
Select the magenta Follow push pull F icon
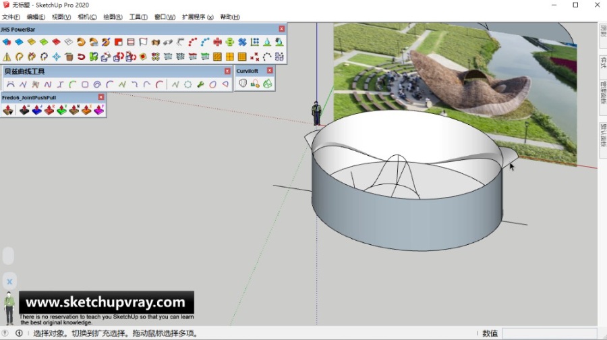coord(98,111)
